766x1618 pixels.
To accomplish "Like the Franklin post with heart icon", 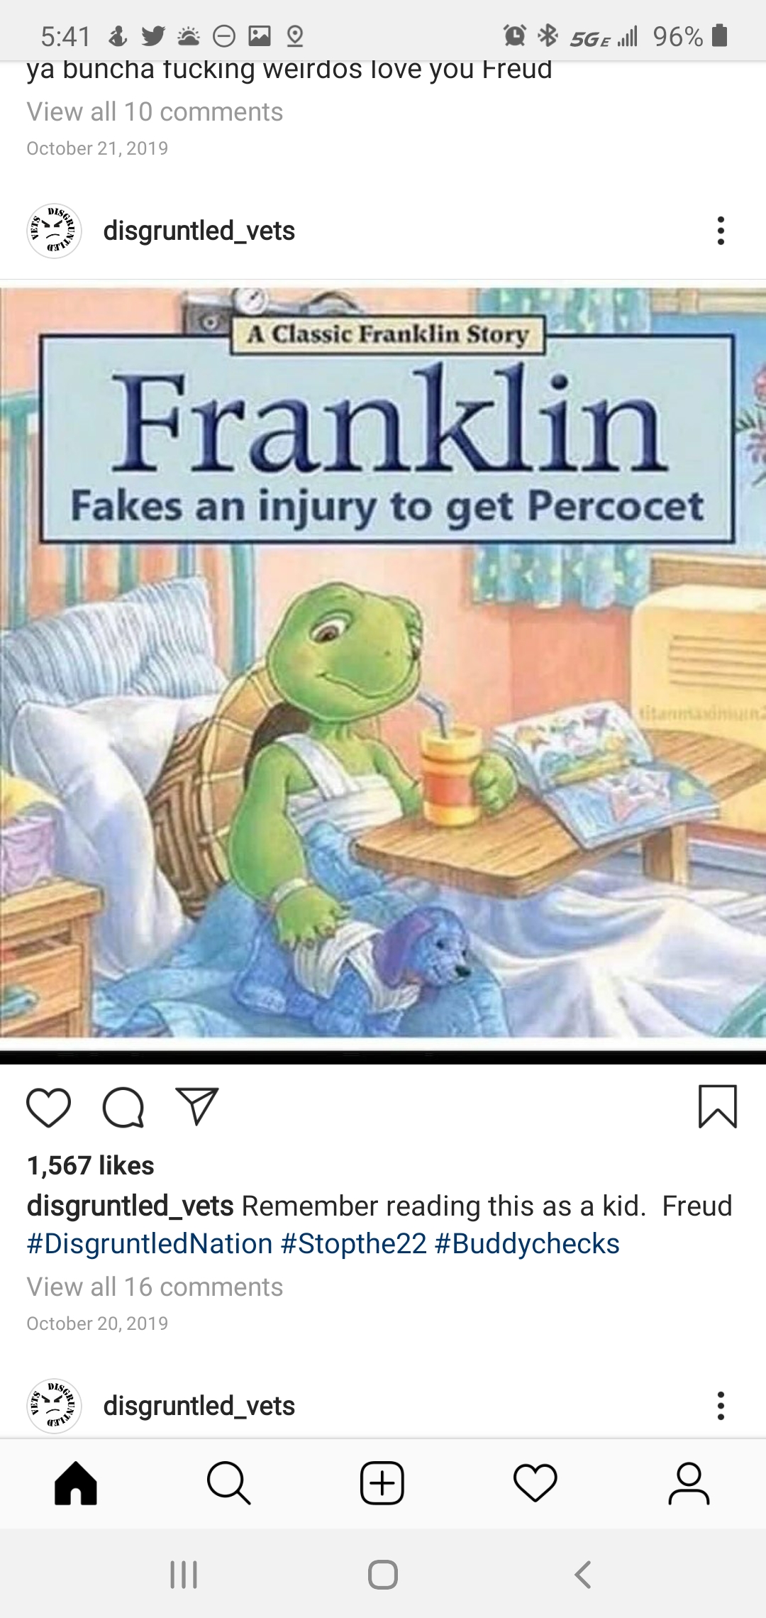I will (x=48, y=1107).
